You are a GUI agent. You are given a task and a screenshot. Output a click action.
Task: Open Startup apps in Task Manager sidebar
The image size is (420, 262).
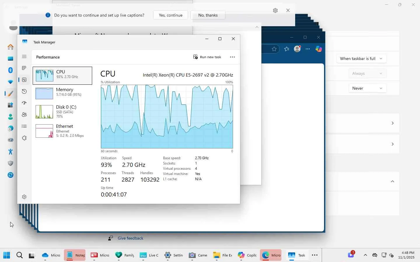tap(24, 103)
